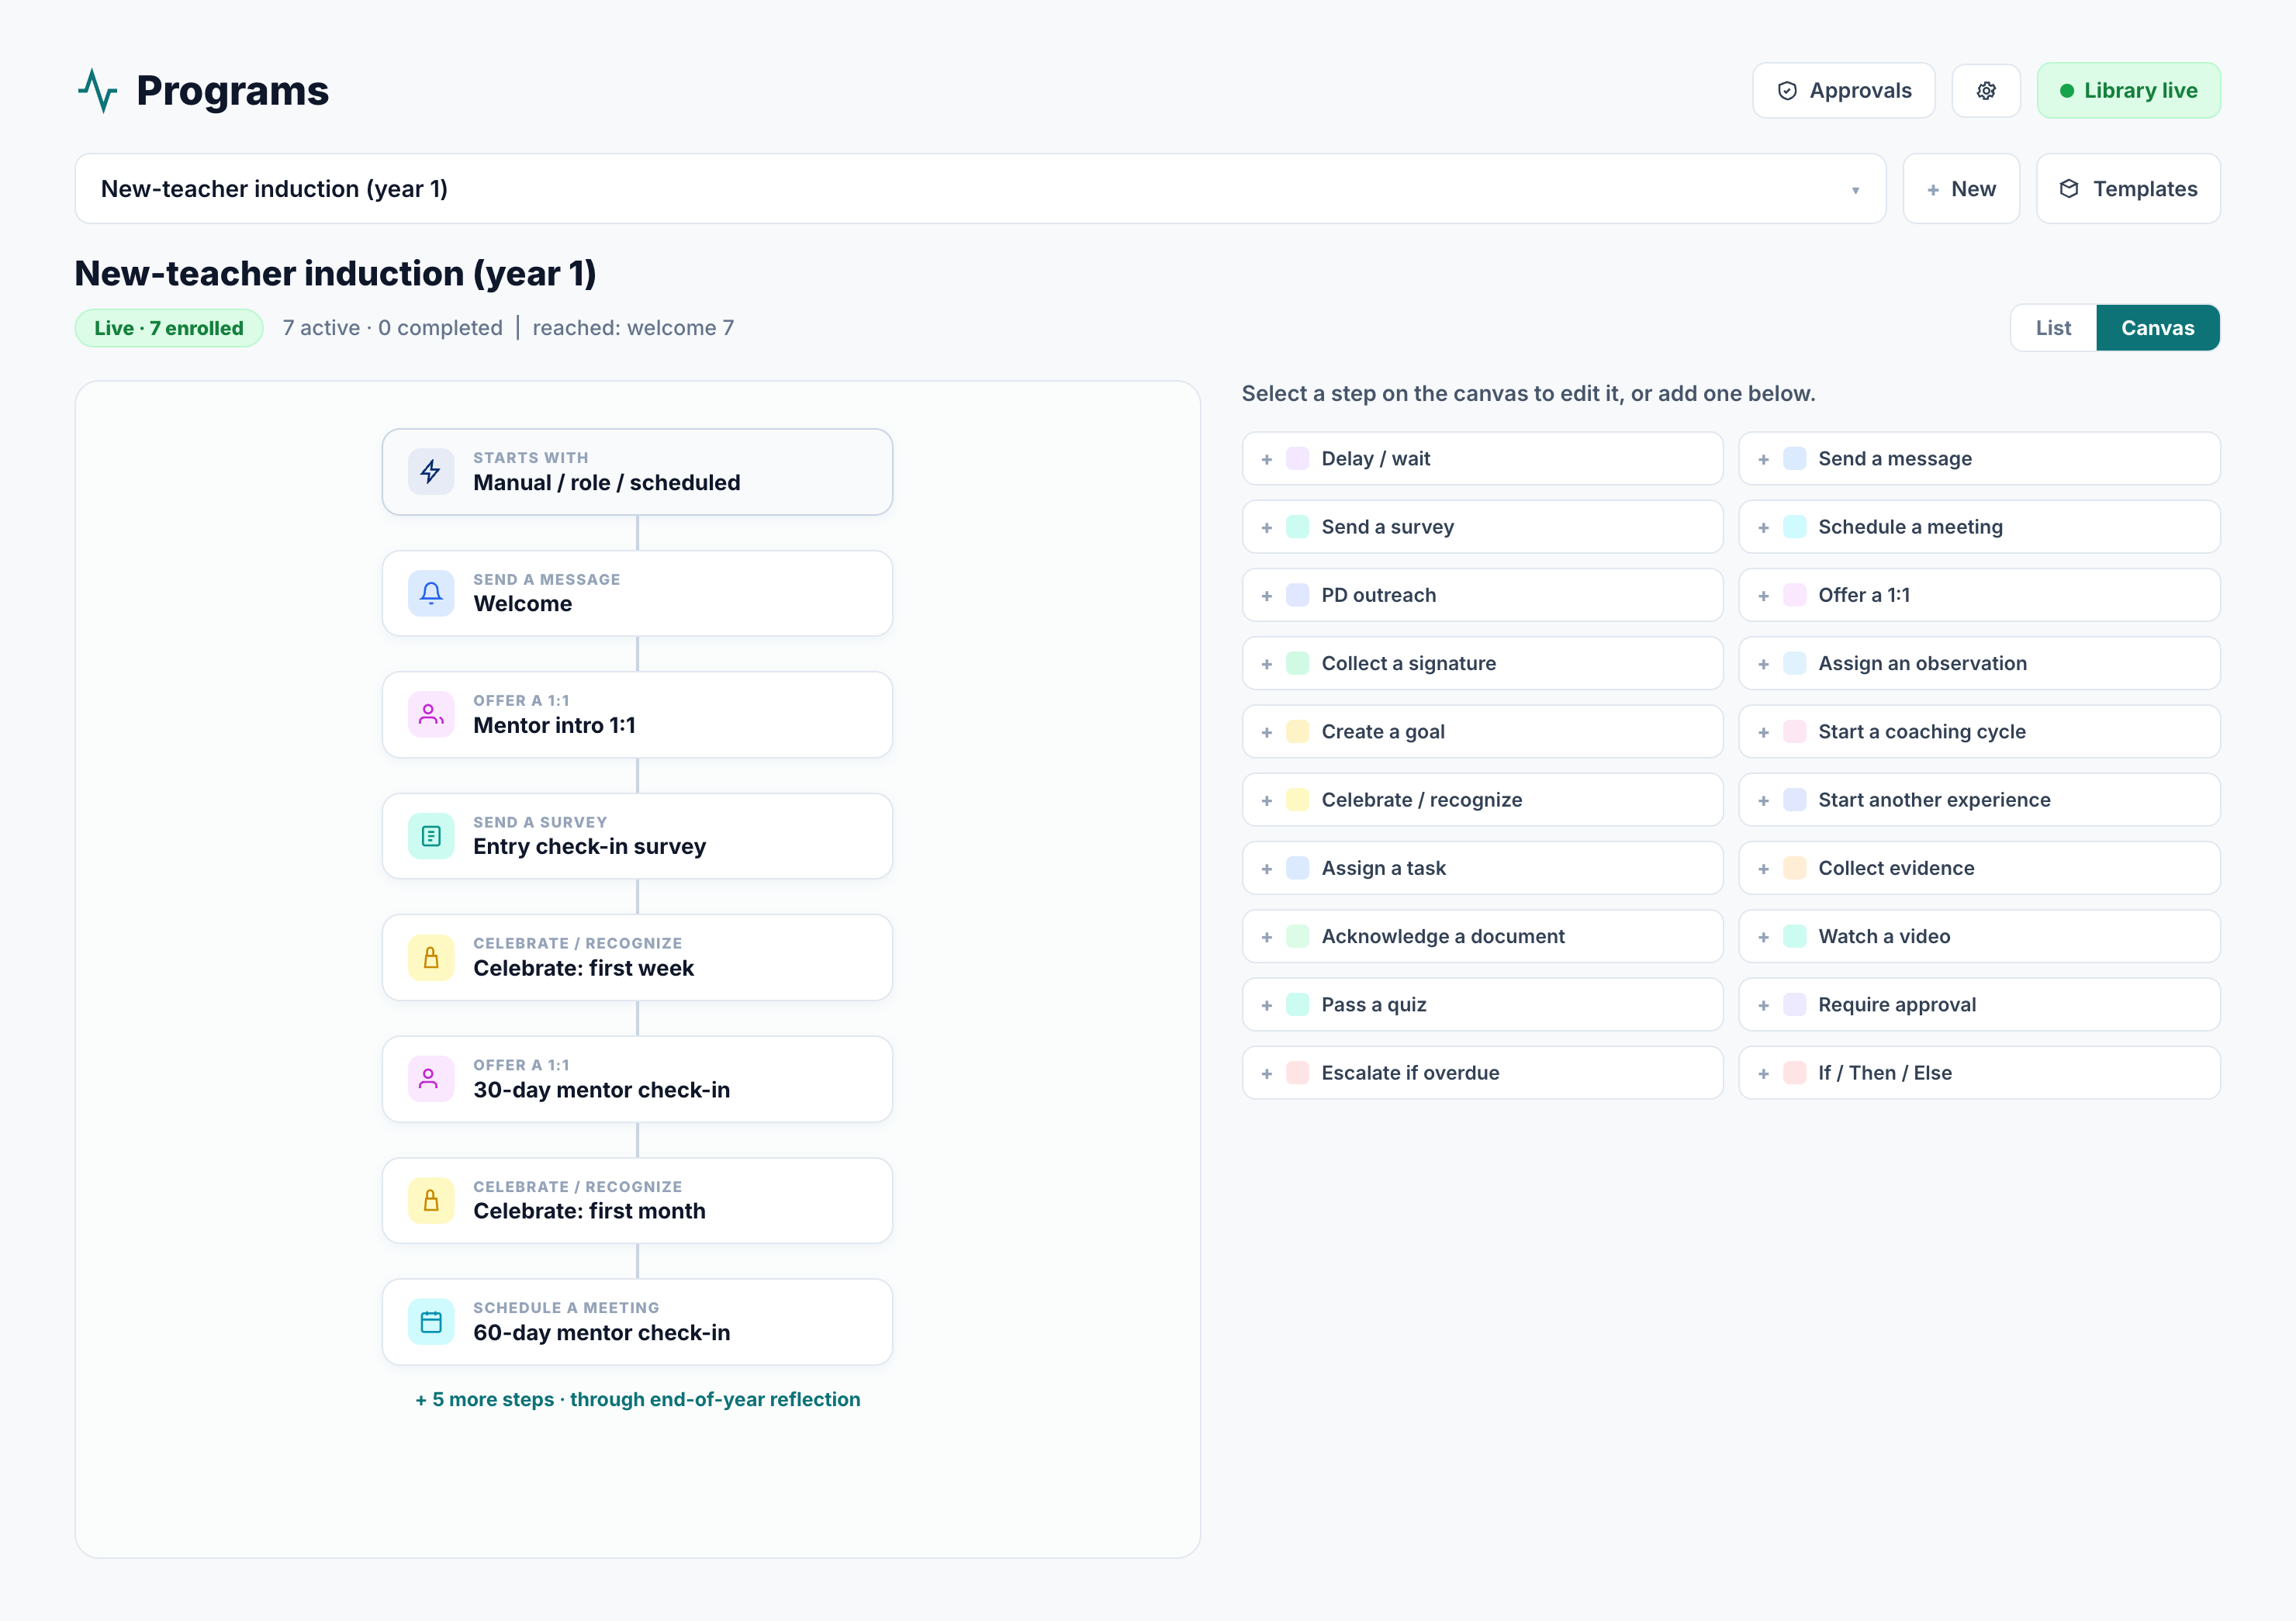Click the plus icon beside Assign an observation

[1764, 664]
